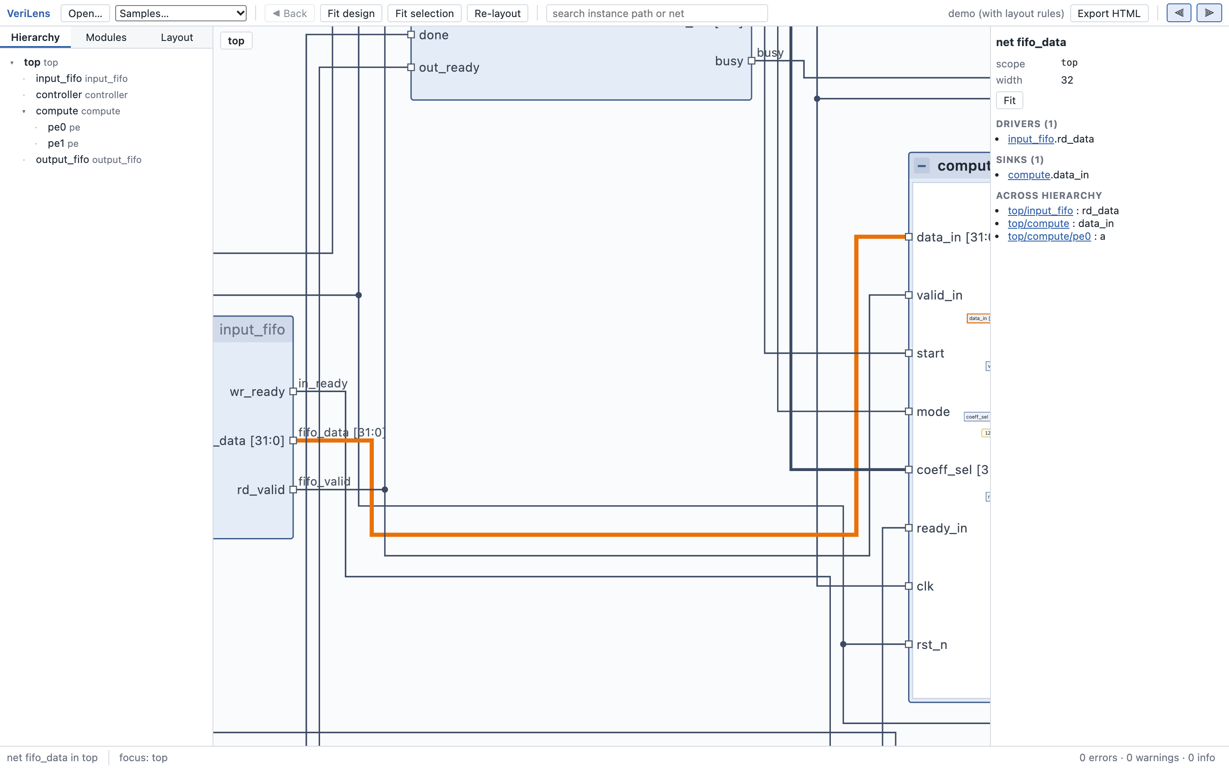Screen dimensions: 1229x768
Task: Collapse the top tree node
Action: coord(12,62)
